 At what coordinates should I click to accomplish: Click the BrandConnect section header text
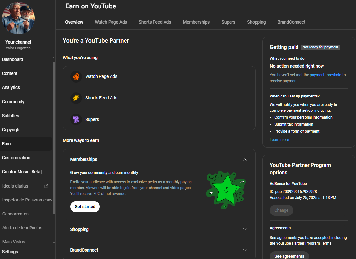pos(84,250)
